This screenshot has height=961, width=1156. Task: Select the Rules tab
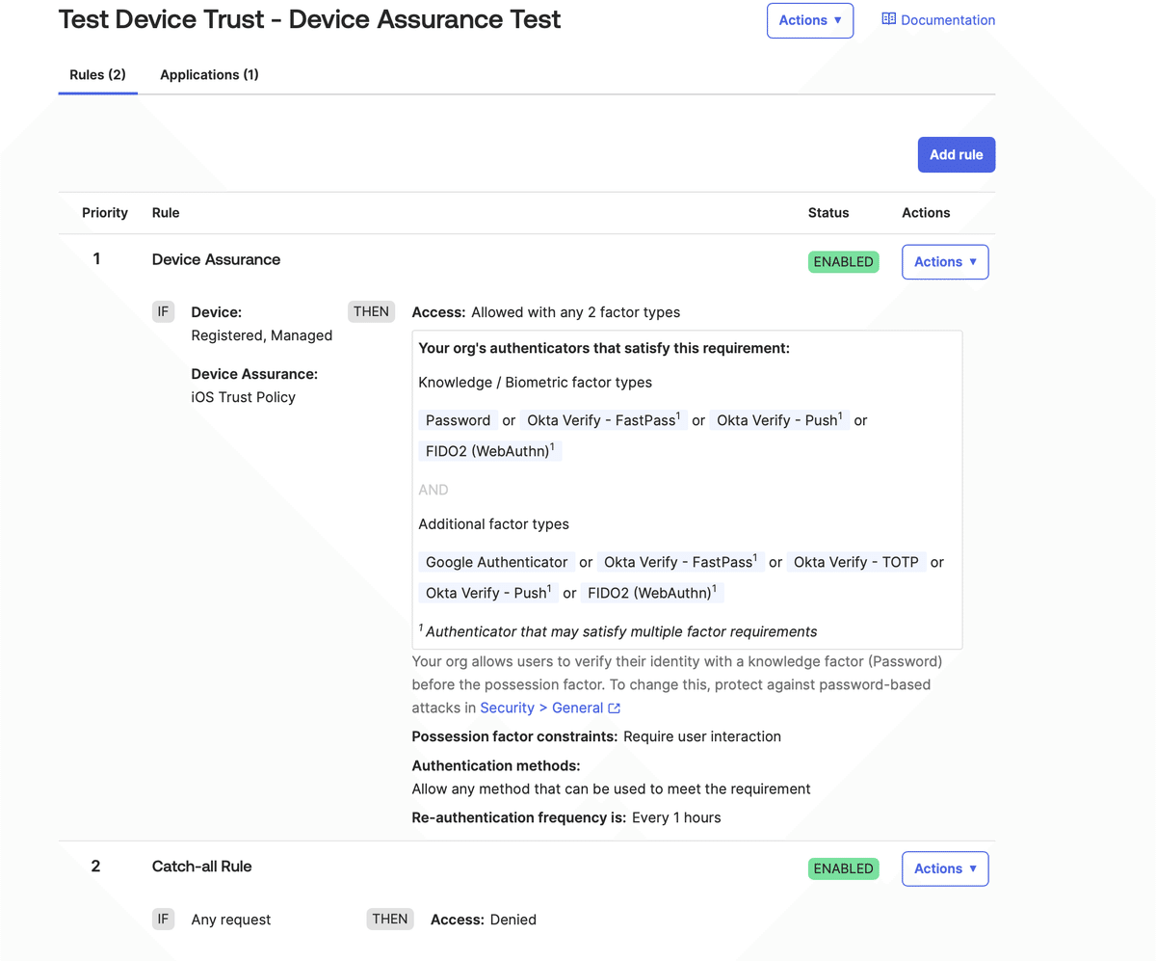coord(97,74)
